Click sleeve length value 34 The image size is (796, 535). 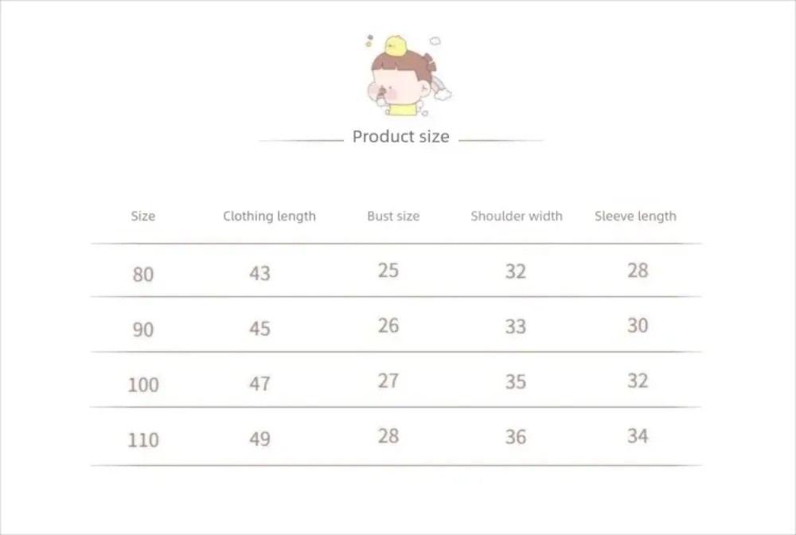click(638, 435)
